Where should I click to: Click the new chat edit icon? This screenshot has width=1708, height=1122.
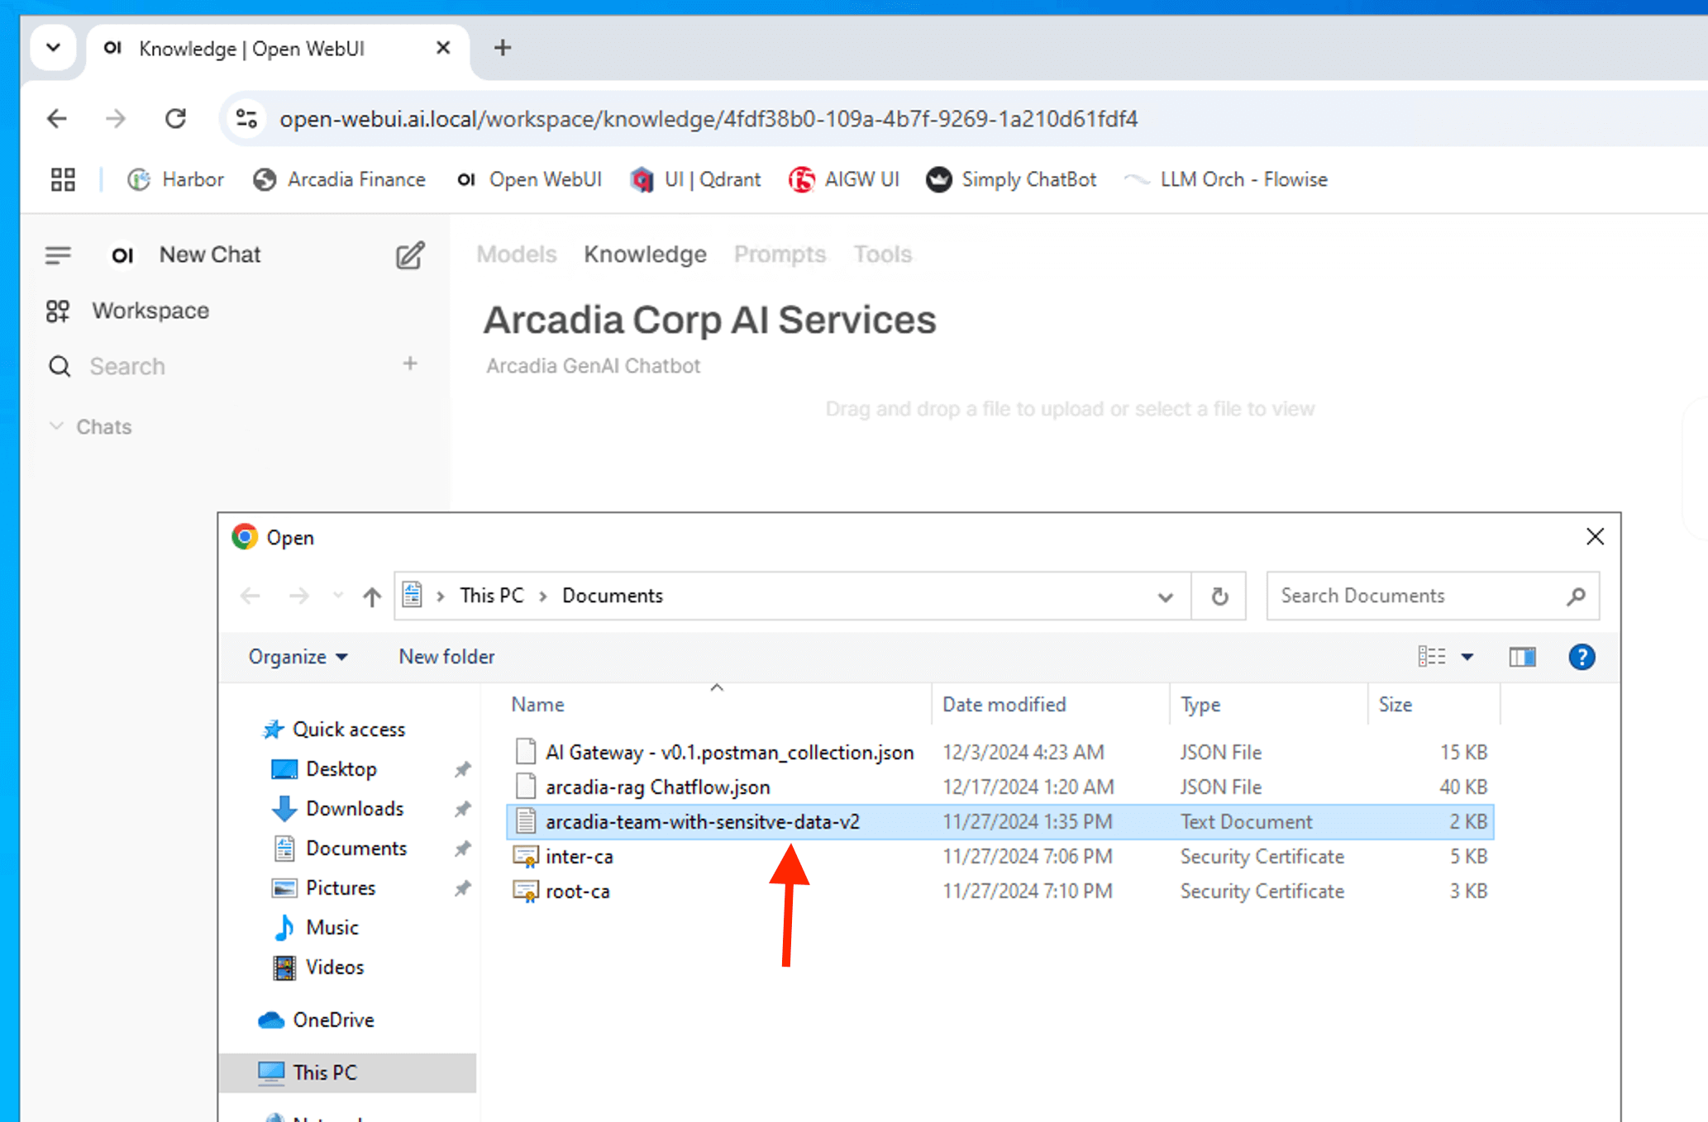point(409,255)
